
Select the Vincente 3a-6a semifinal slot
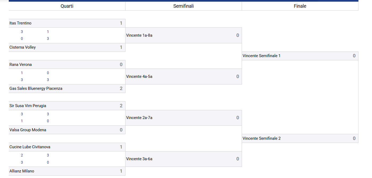click(139, 159)
